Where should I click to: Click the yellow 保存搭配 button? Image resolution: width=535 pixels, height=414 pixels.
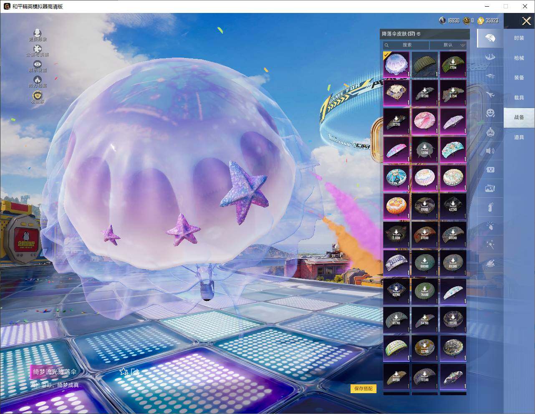(363, 389)
